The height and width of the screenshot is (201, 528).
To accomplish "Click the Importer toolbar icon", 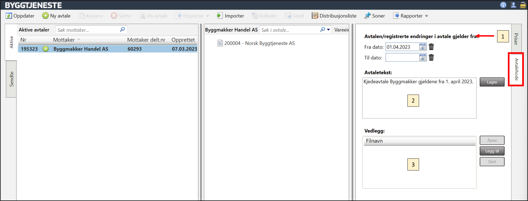I will [220, 16].
